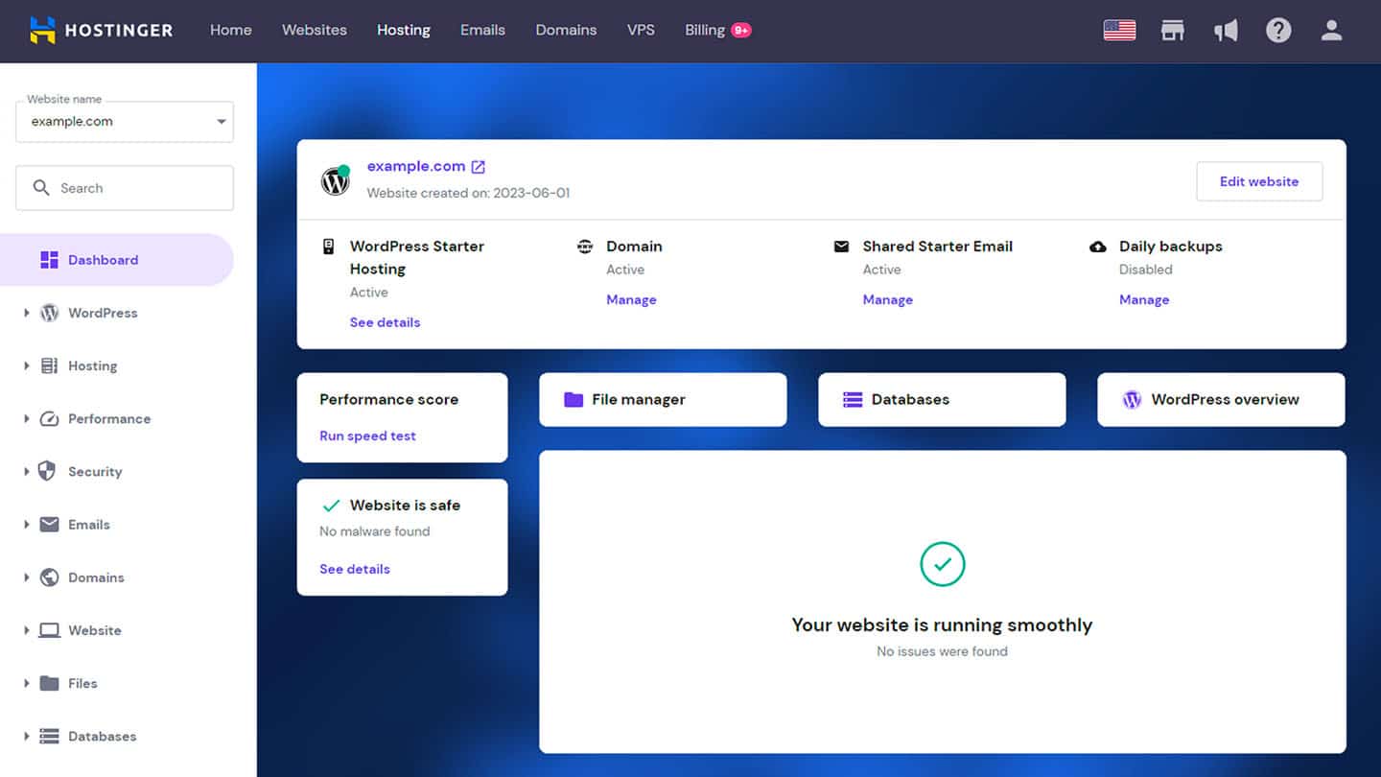This screenshot has width=1381, height=777.
Task: Click the green checkmark status indicator
Action: 942,564
